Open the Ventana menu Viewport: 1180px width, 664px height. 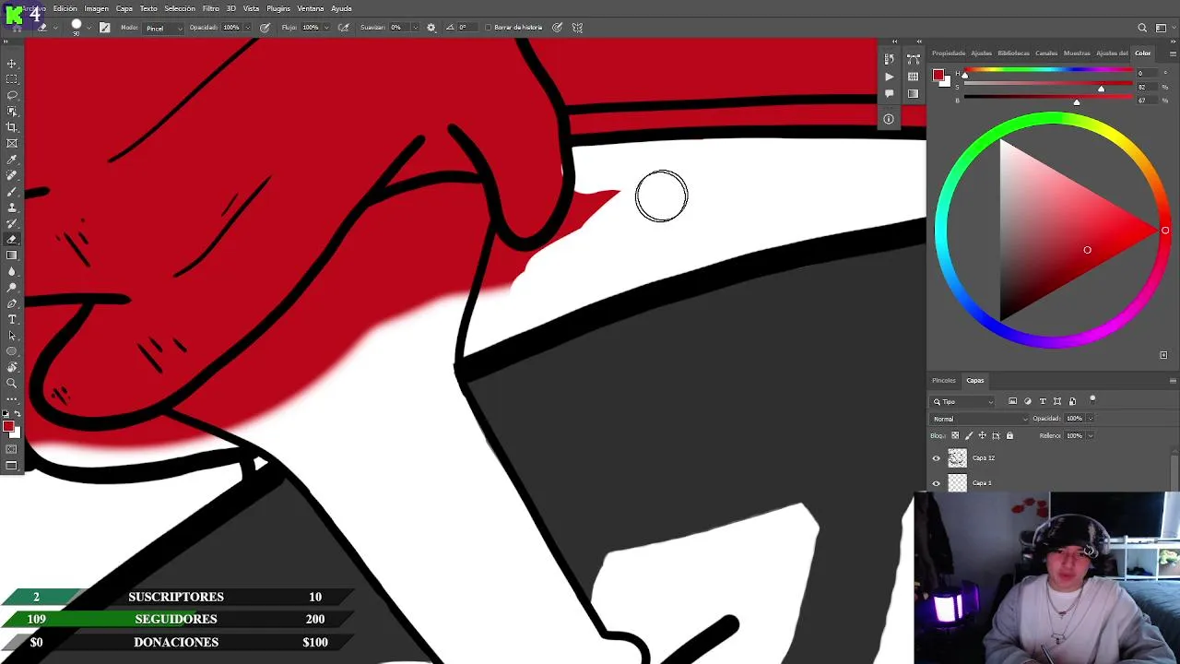311,8
